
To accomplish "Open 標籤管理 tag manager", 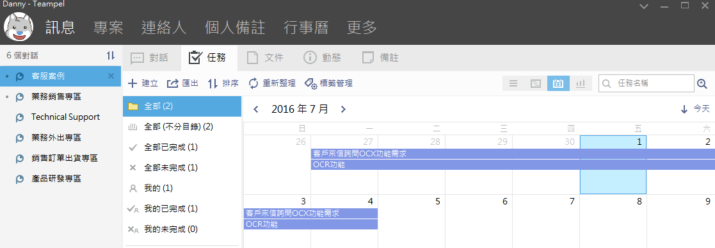I will pos(328,83).
